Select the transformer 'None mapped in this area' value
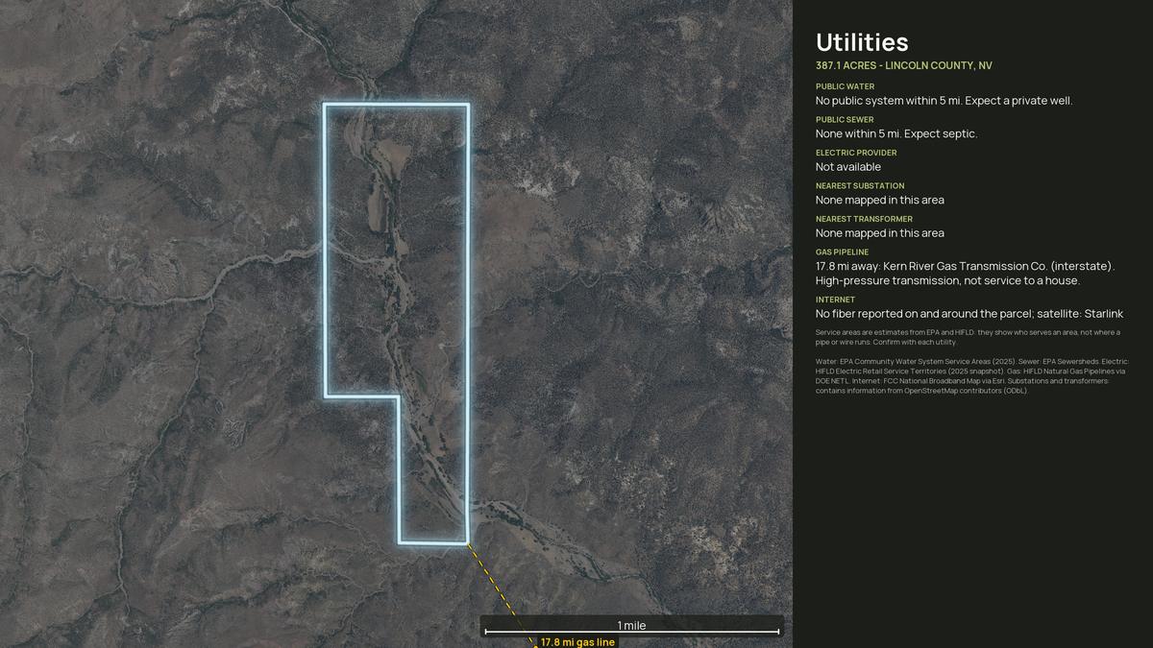1153x648 pixels. pos(880,233)
